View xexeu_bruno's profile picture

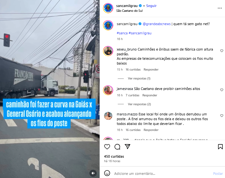[x=108, y=51]
